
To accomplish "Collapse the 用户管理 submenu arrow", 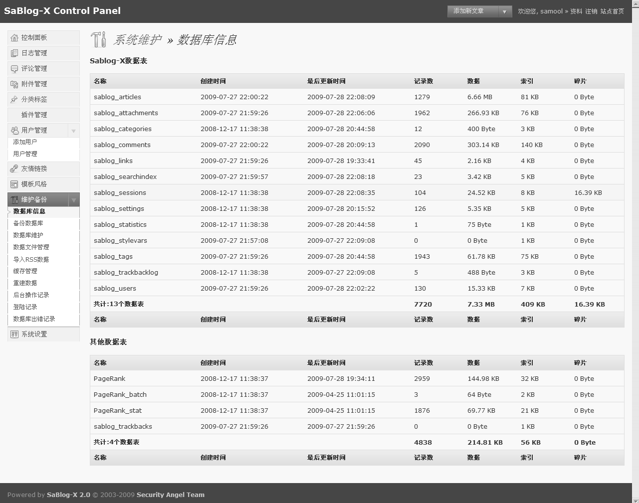I will 73,131.
